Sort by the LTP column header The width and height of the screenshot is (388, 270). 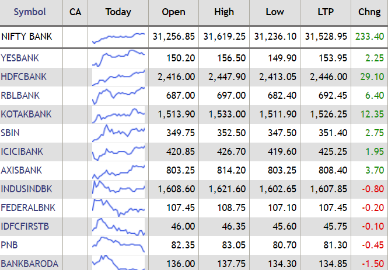click(326, 12)
